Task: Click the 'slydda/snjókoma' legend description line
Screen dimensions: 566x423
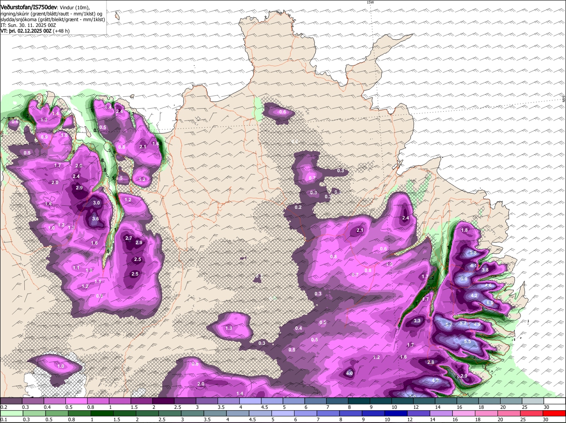Action: pyautogui.click(x=53, y=19)
